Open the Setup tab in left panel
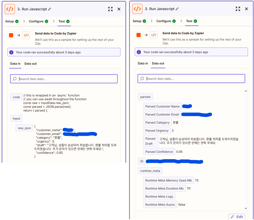The height and width of the screenshot is (220, 254). (x=12, y=21)
